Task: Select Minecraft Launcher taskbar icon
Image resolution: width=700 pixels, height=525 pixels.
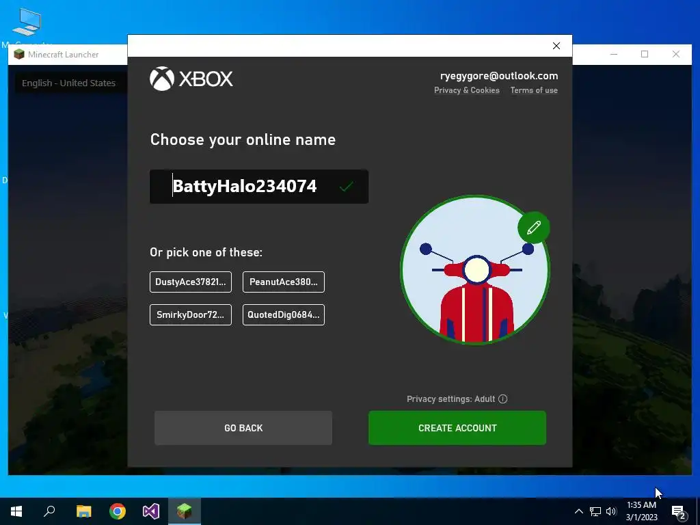Action: pos(185,511)
